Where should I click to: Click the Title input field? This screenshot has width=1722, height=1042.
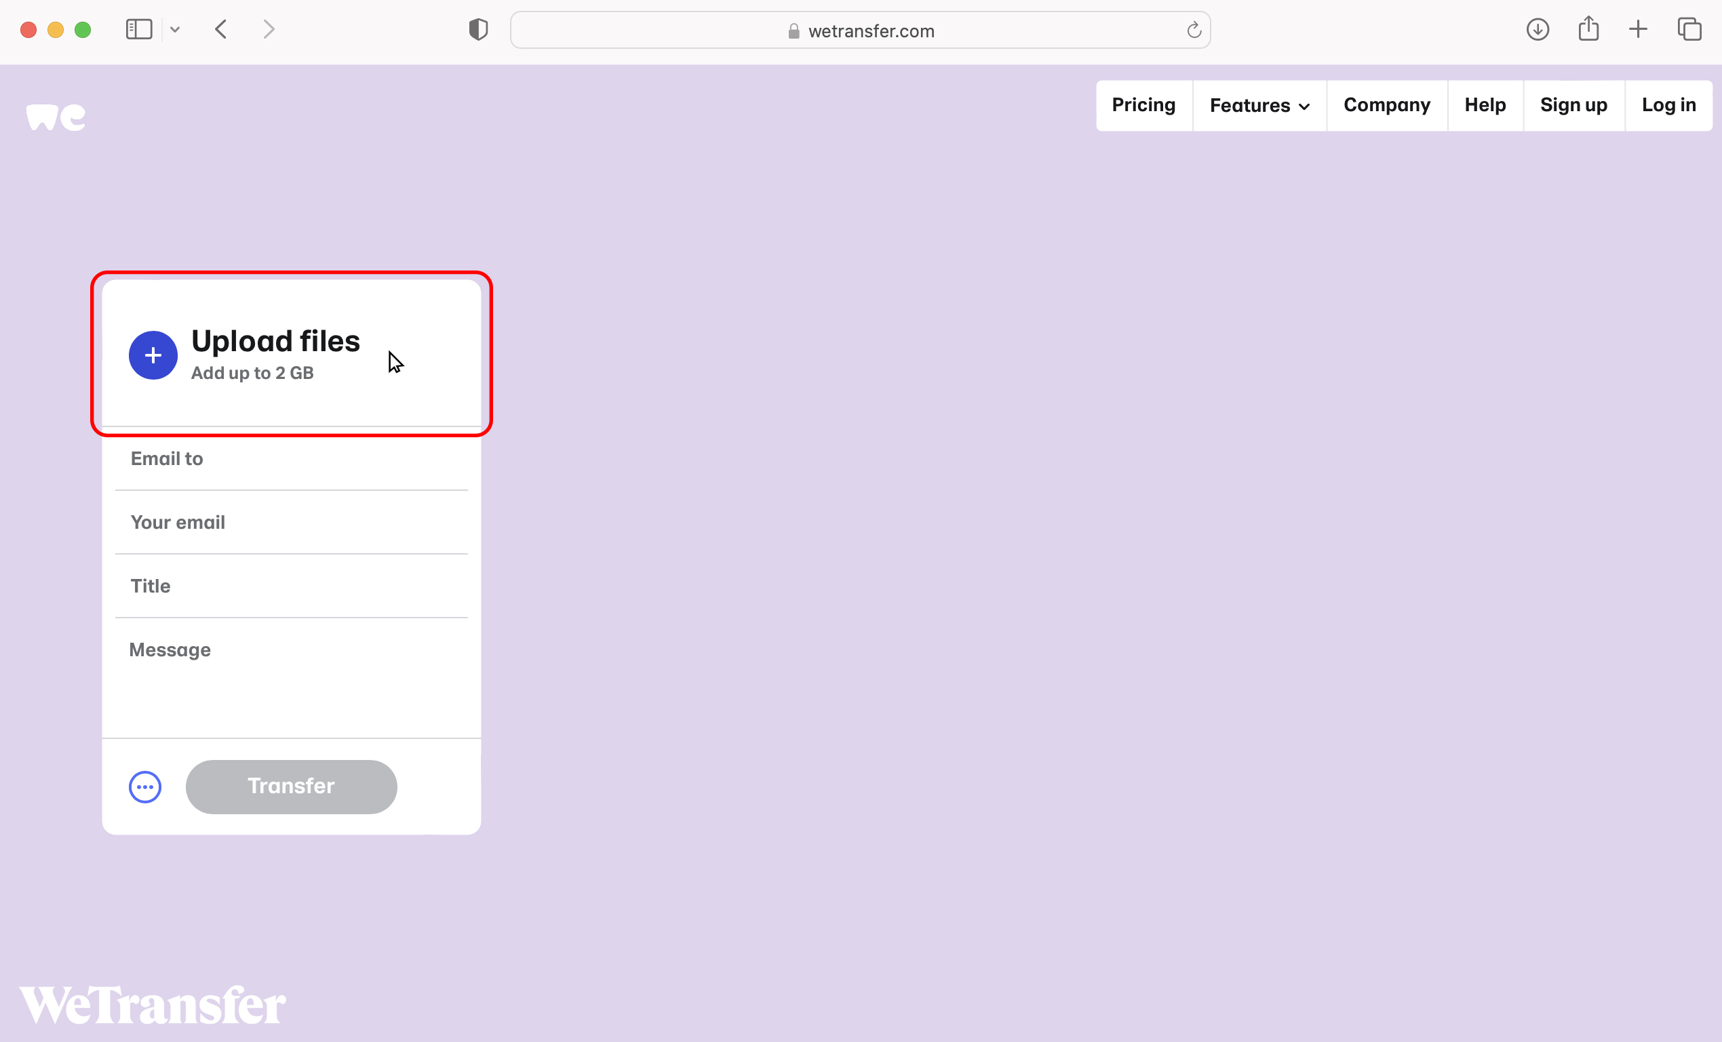click(x=292, y=586)
